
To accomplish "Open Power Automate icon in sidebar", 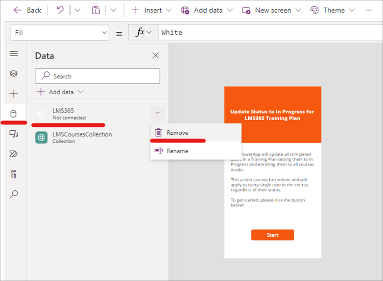I will point(14,154).
